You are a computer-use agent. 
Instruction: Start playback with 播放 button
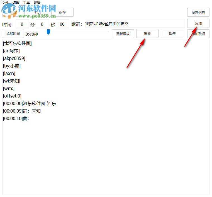pyautogui.click(x=147, y=33)
